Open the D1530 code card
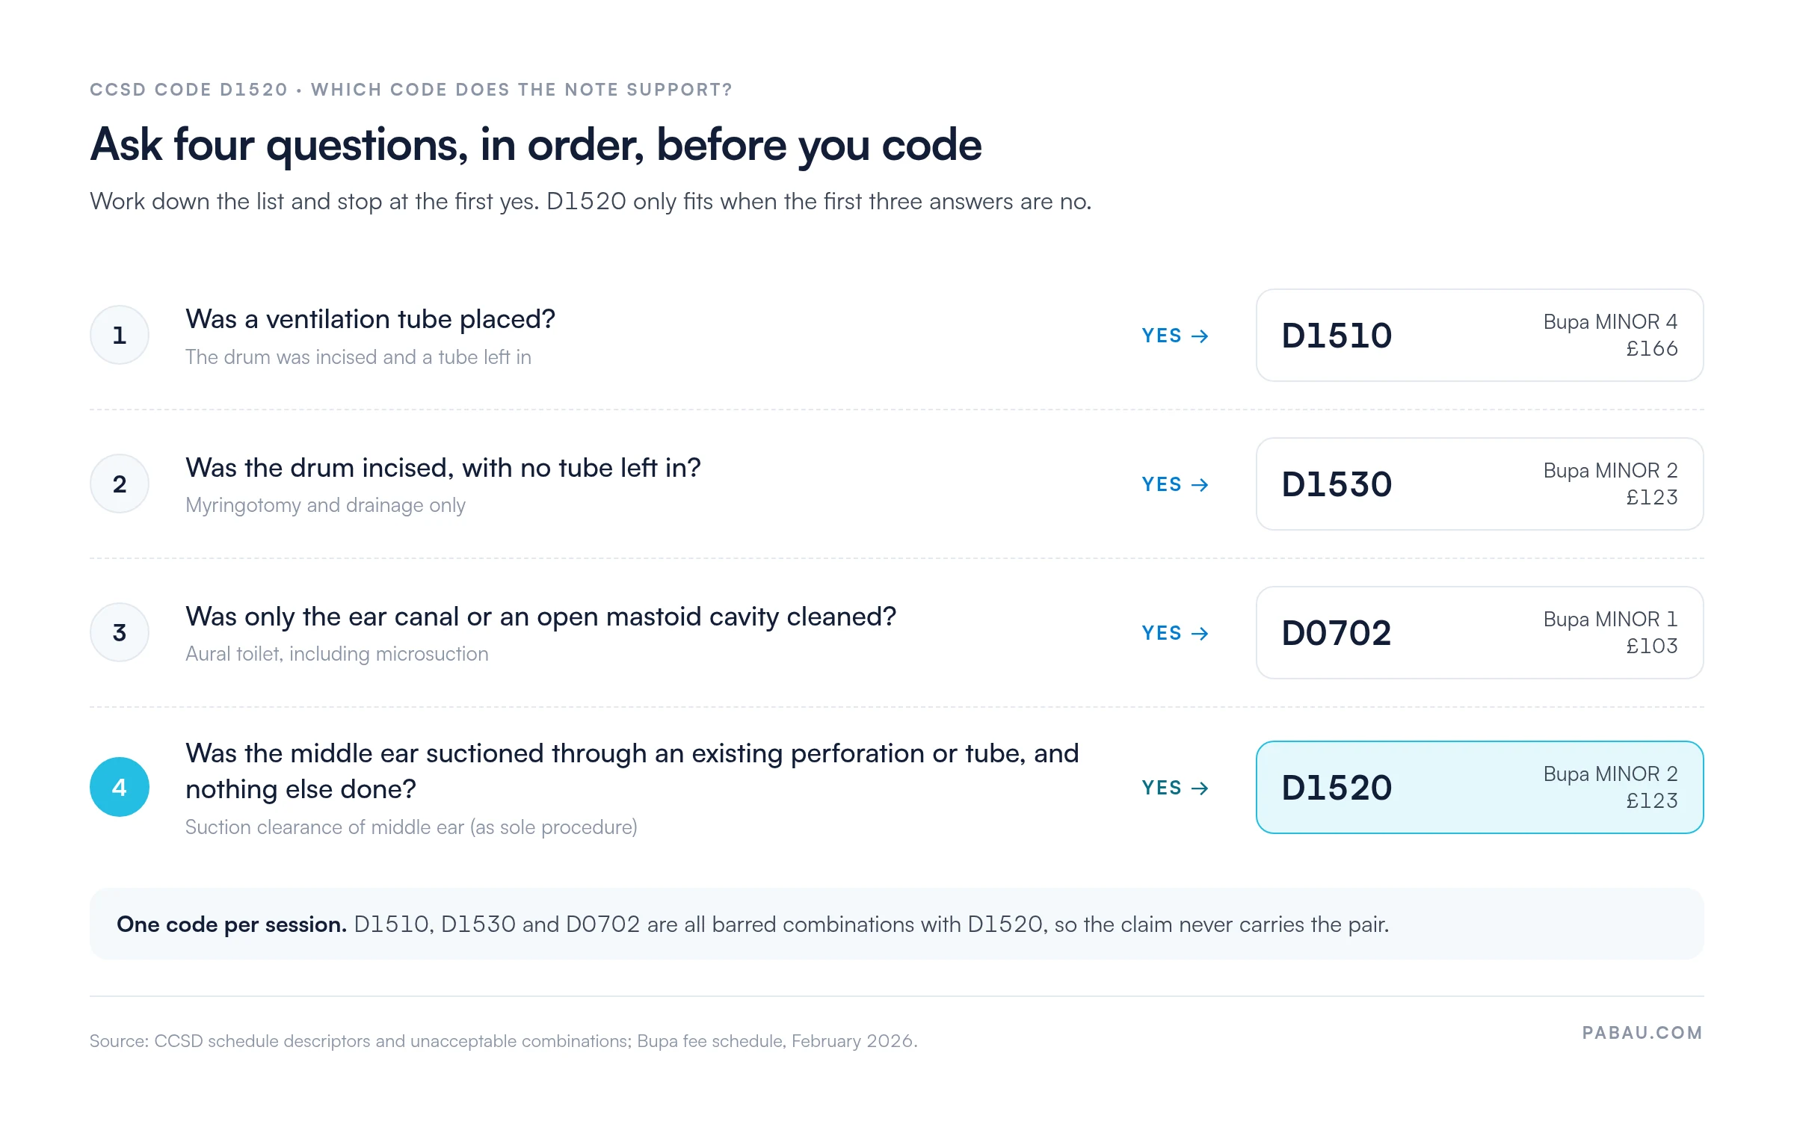The height and width of the screenshot is (1130, 1794). pos(1480,484)
